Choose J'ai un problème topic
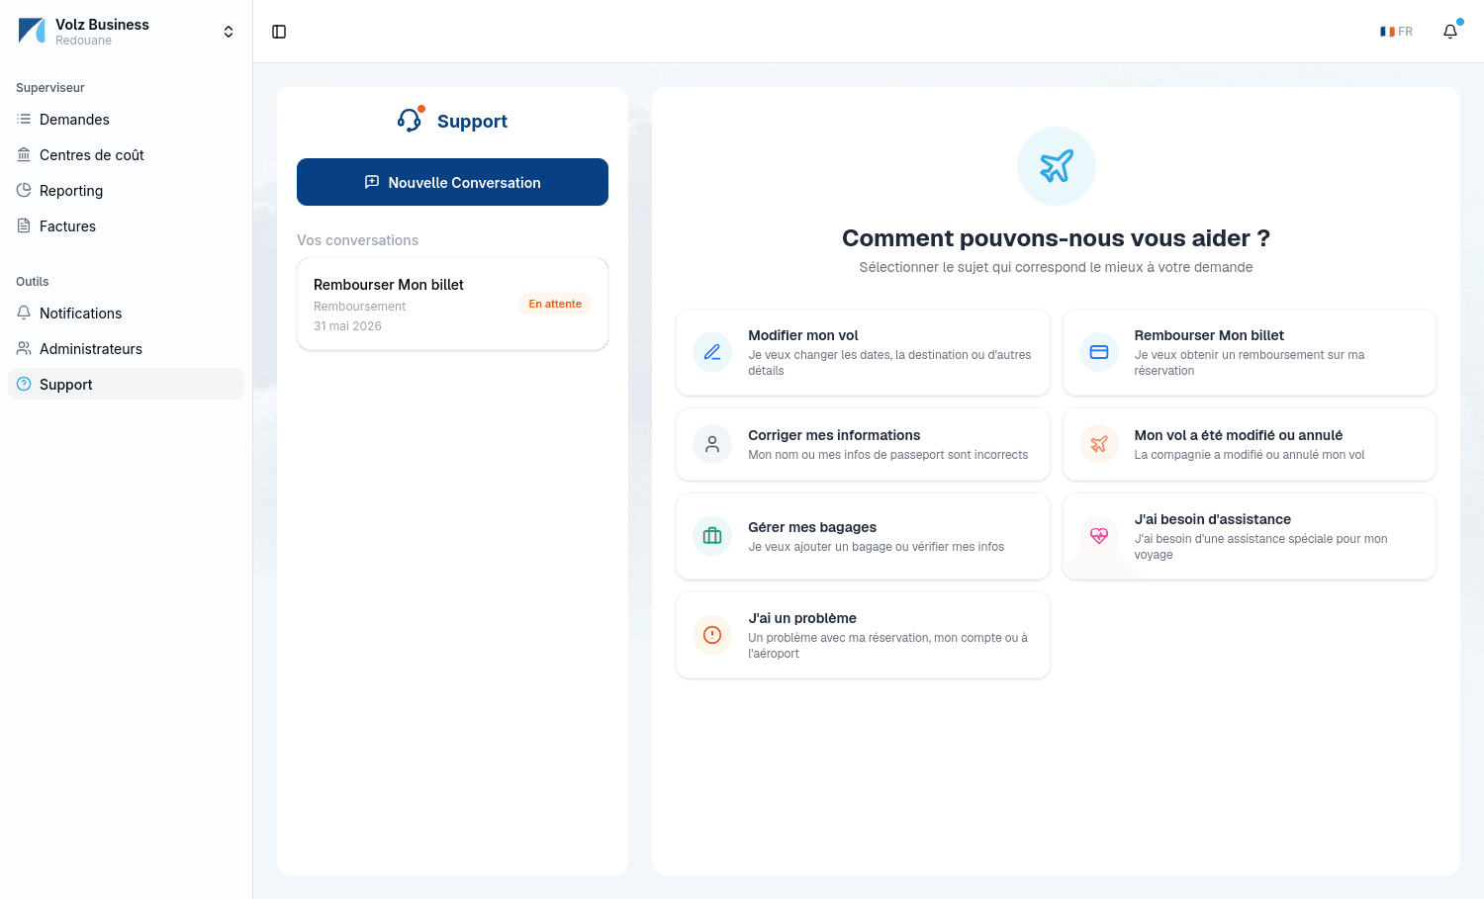This screenshot has width=1484, height=899. [863, 635]
